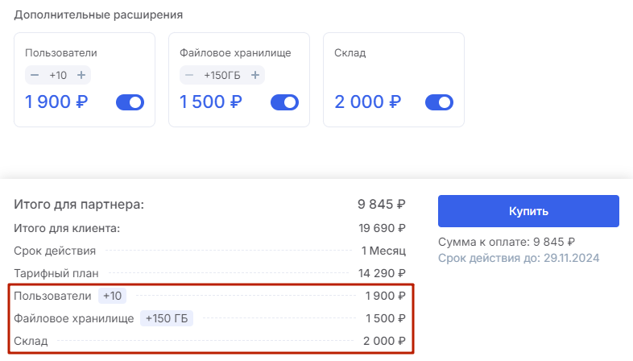
Task: Select the +10 value in users stepper
Action: coord(58,75)
